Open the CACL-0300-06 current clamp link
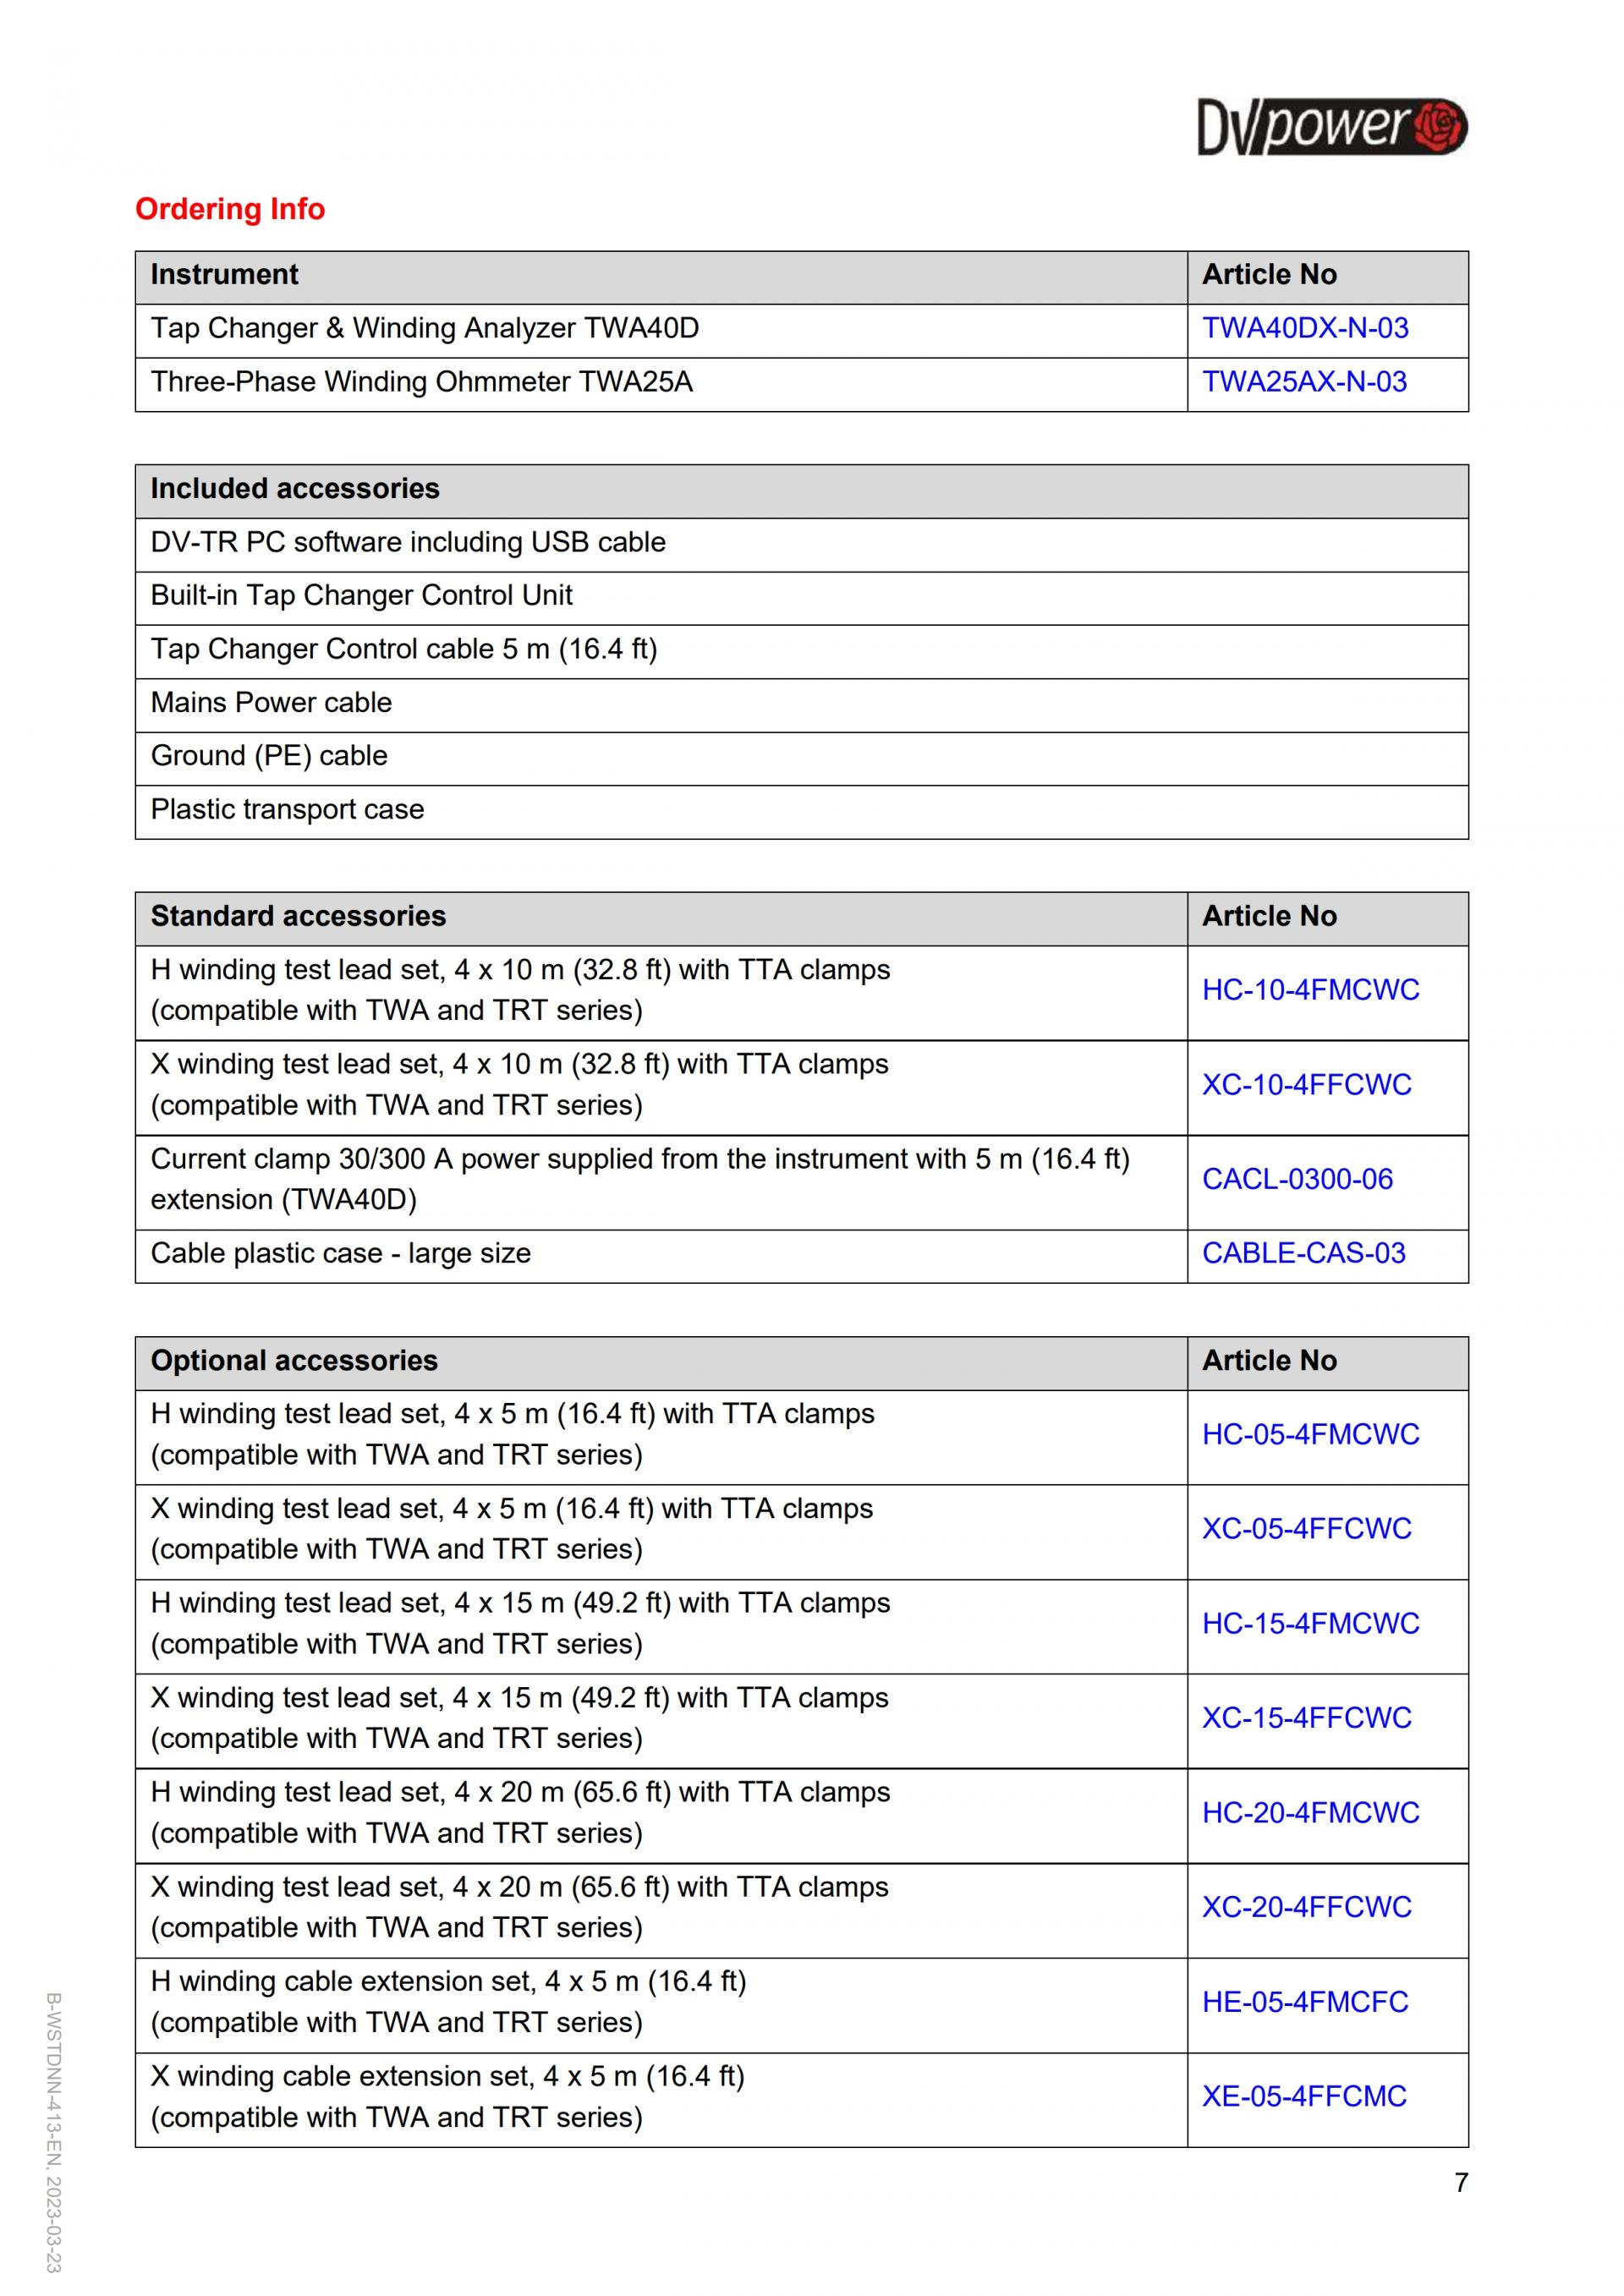The width and height of the screenshot is (1624, 2296). tap(1297, 1179)
